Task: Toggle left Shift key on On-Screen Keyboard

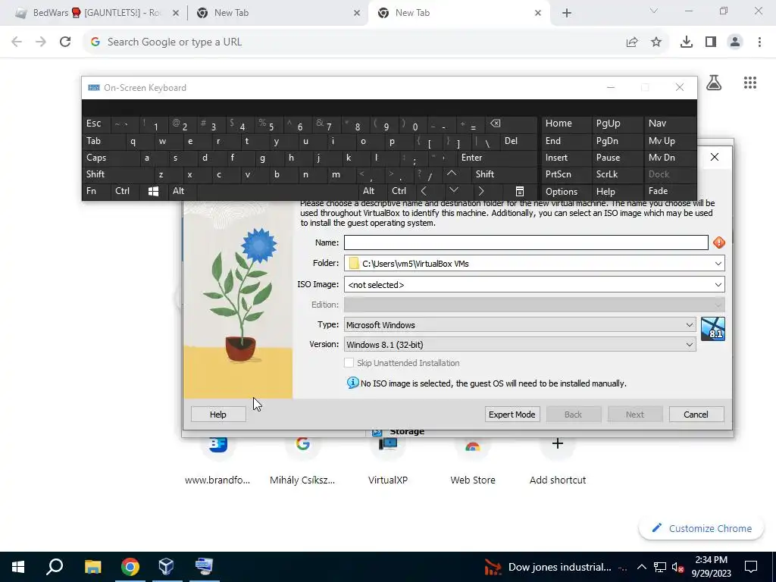Action: [x=117, y=174]
